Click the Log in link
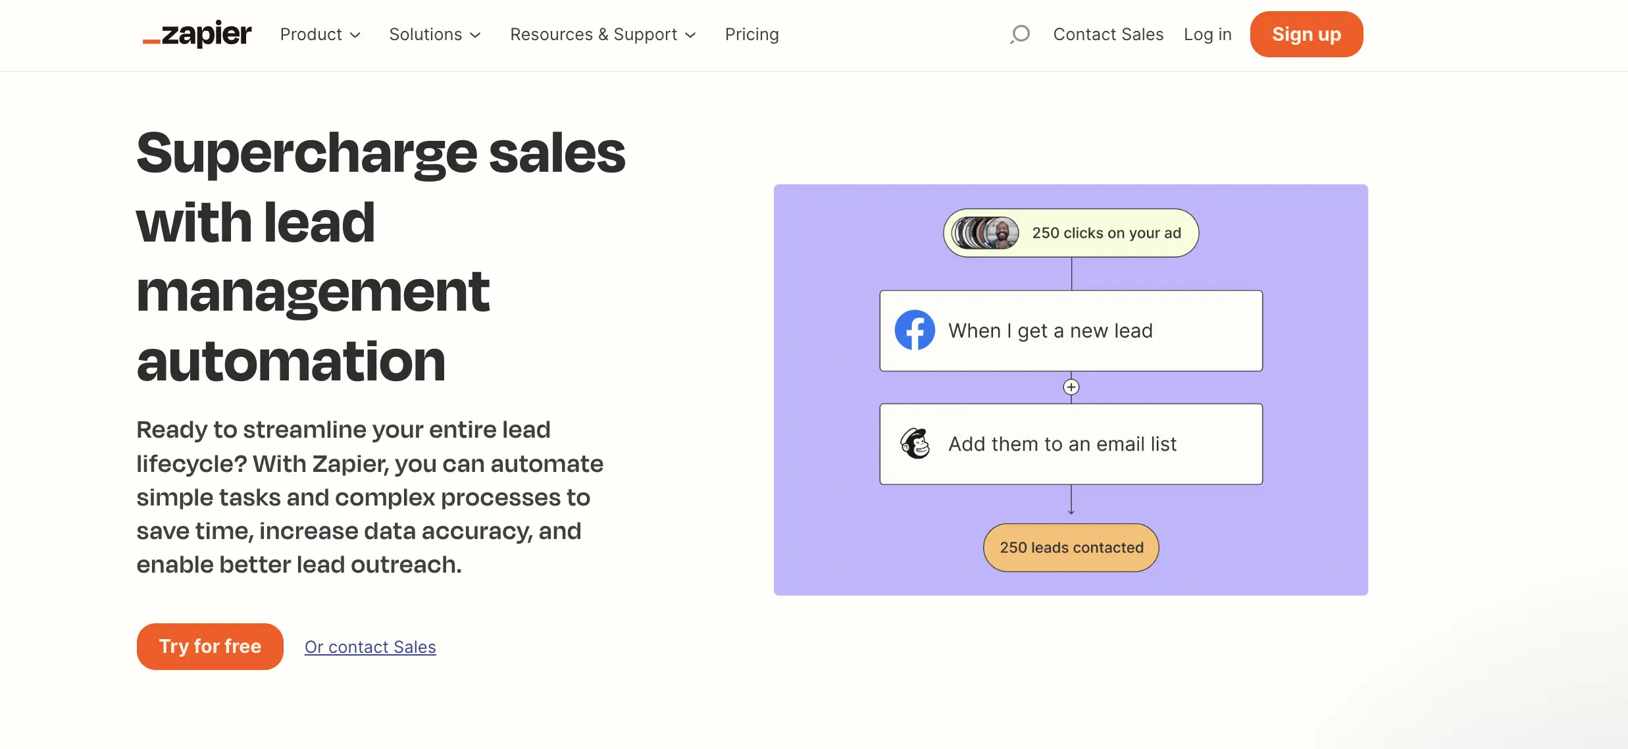 tap(1208, 34)
